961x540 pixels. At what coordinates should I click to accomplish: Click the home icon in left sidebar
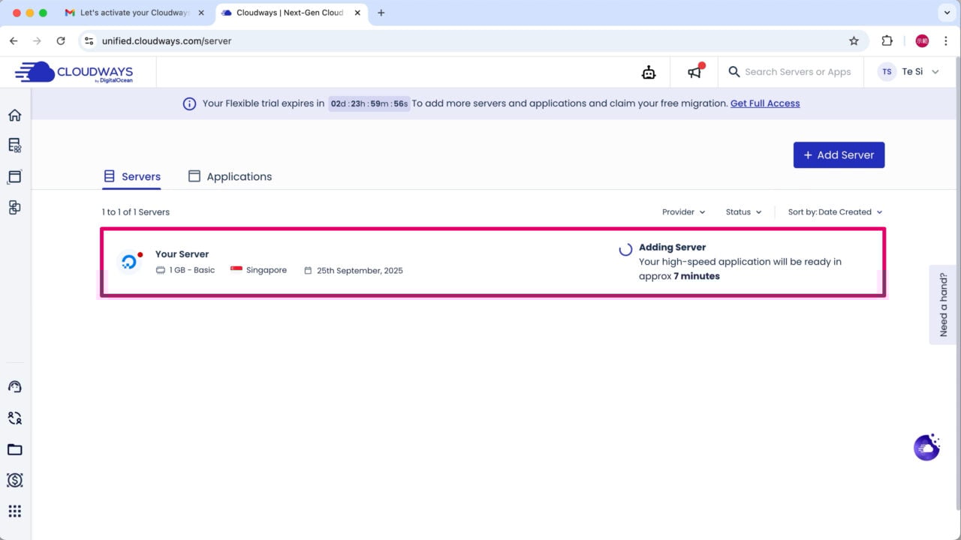(14, 115)
